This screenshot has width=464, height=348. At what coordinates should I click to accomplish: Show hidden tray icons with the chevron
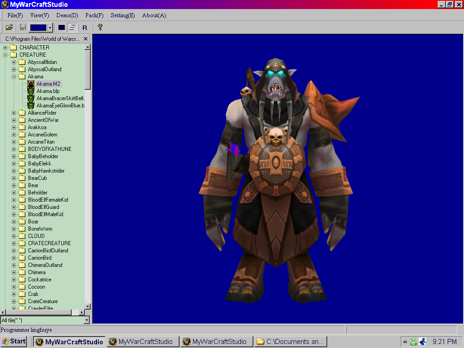405,342
